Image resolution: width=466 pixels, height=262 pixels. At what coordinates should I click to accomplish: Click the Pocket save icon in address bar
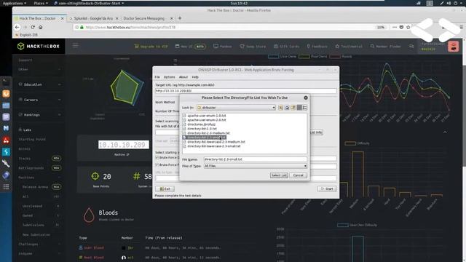point(401,27)
